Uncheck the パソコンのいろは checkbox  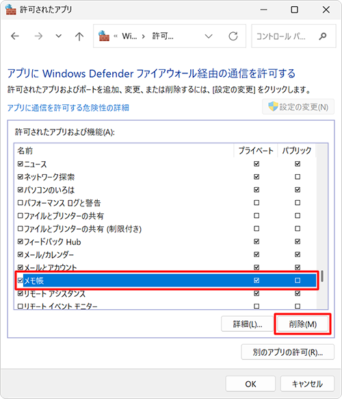tap(21, 190)
